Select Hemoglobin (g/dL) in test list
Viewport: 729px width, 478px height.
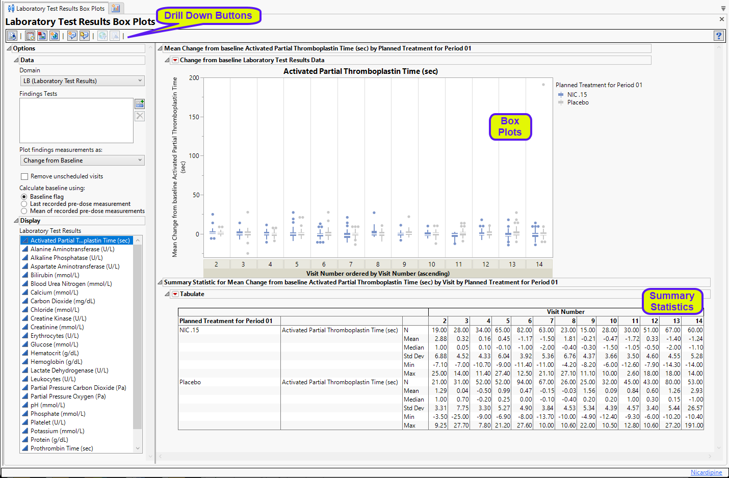click(56, 362)
